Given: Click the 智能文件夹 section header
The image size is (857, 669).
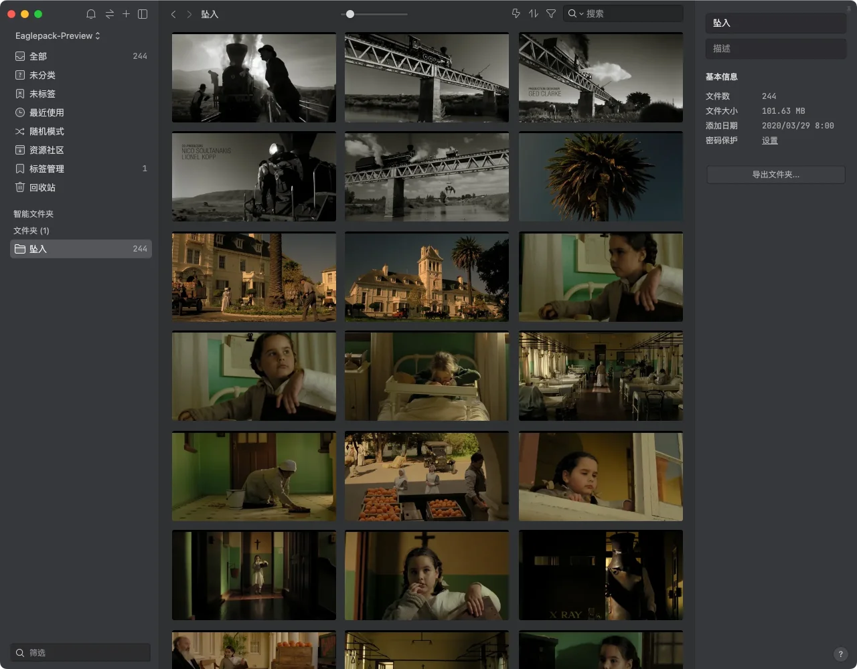Looking at the screenshot, I should tap(33, 214).
